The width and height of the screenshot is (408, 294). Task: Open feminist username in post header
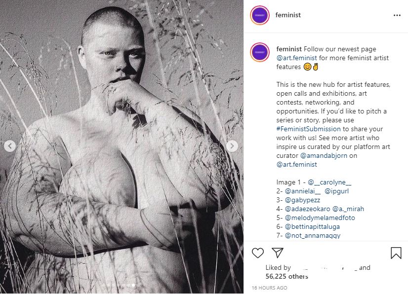[288, 15]
